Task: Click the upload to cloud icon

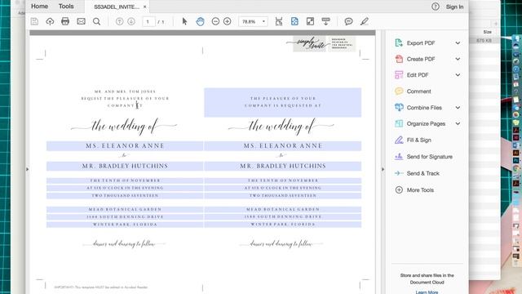Action: point(50,22)
